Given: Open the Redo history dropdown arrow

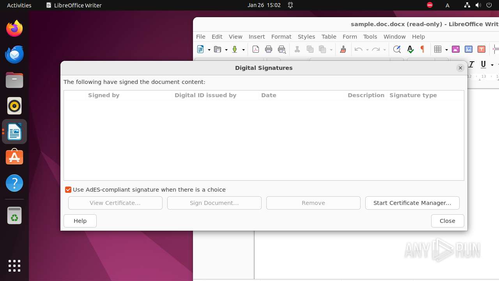Looking at the screenshot, I should pos(384,50).
